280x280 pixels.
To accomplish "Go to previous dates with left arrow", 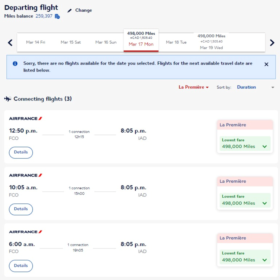I will pos(10,43).
